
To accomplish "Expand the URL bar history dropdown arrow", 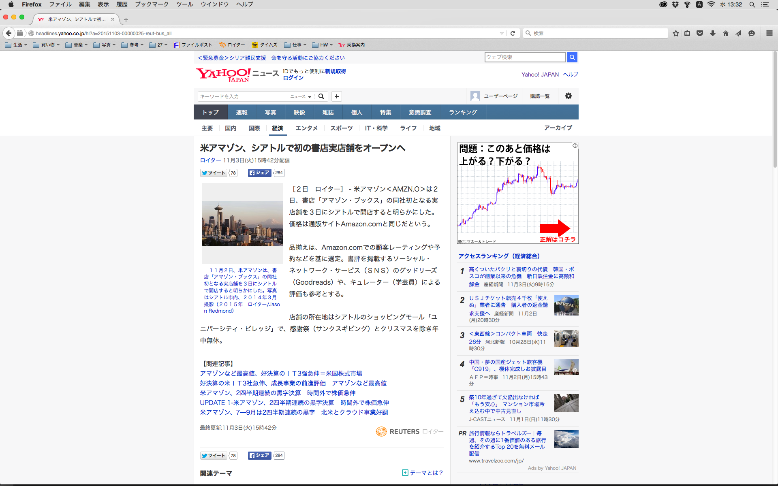I will coord(502,33).
